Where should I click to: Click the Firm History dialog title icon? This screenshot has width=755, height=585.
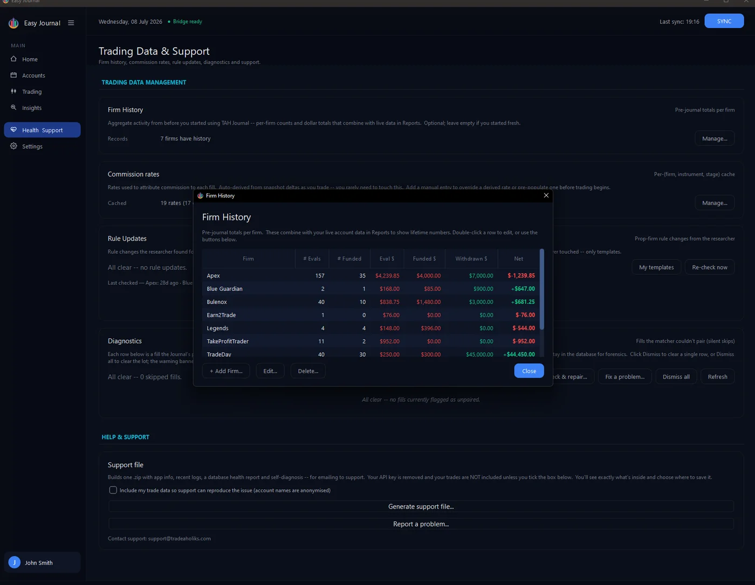pyautogui.click(x=200, y=196)
